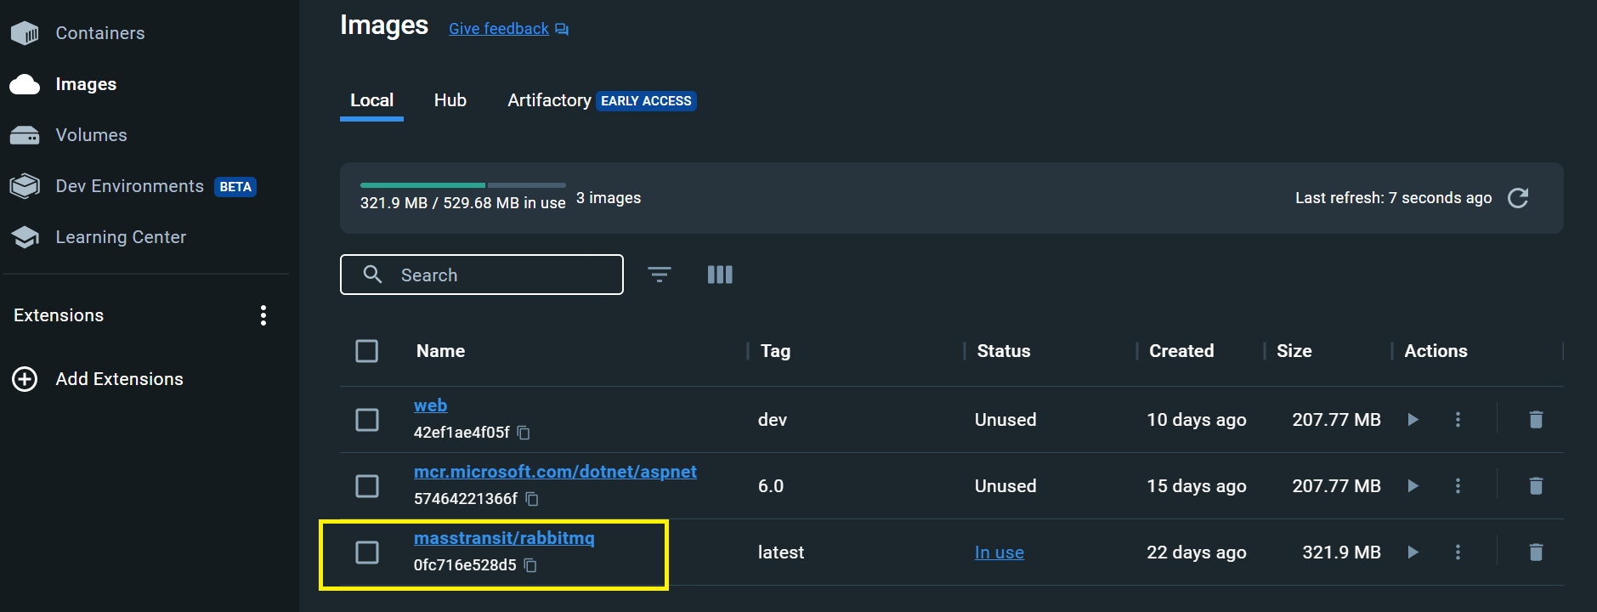Open more actions menu for web image

pyautogui.click(x=1458, y=419)
